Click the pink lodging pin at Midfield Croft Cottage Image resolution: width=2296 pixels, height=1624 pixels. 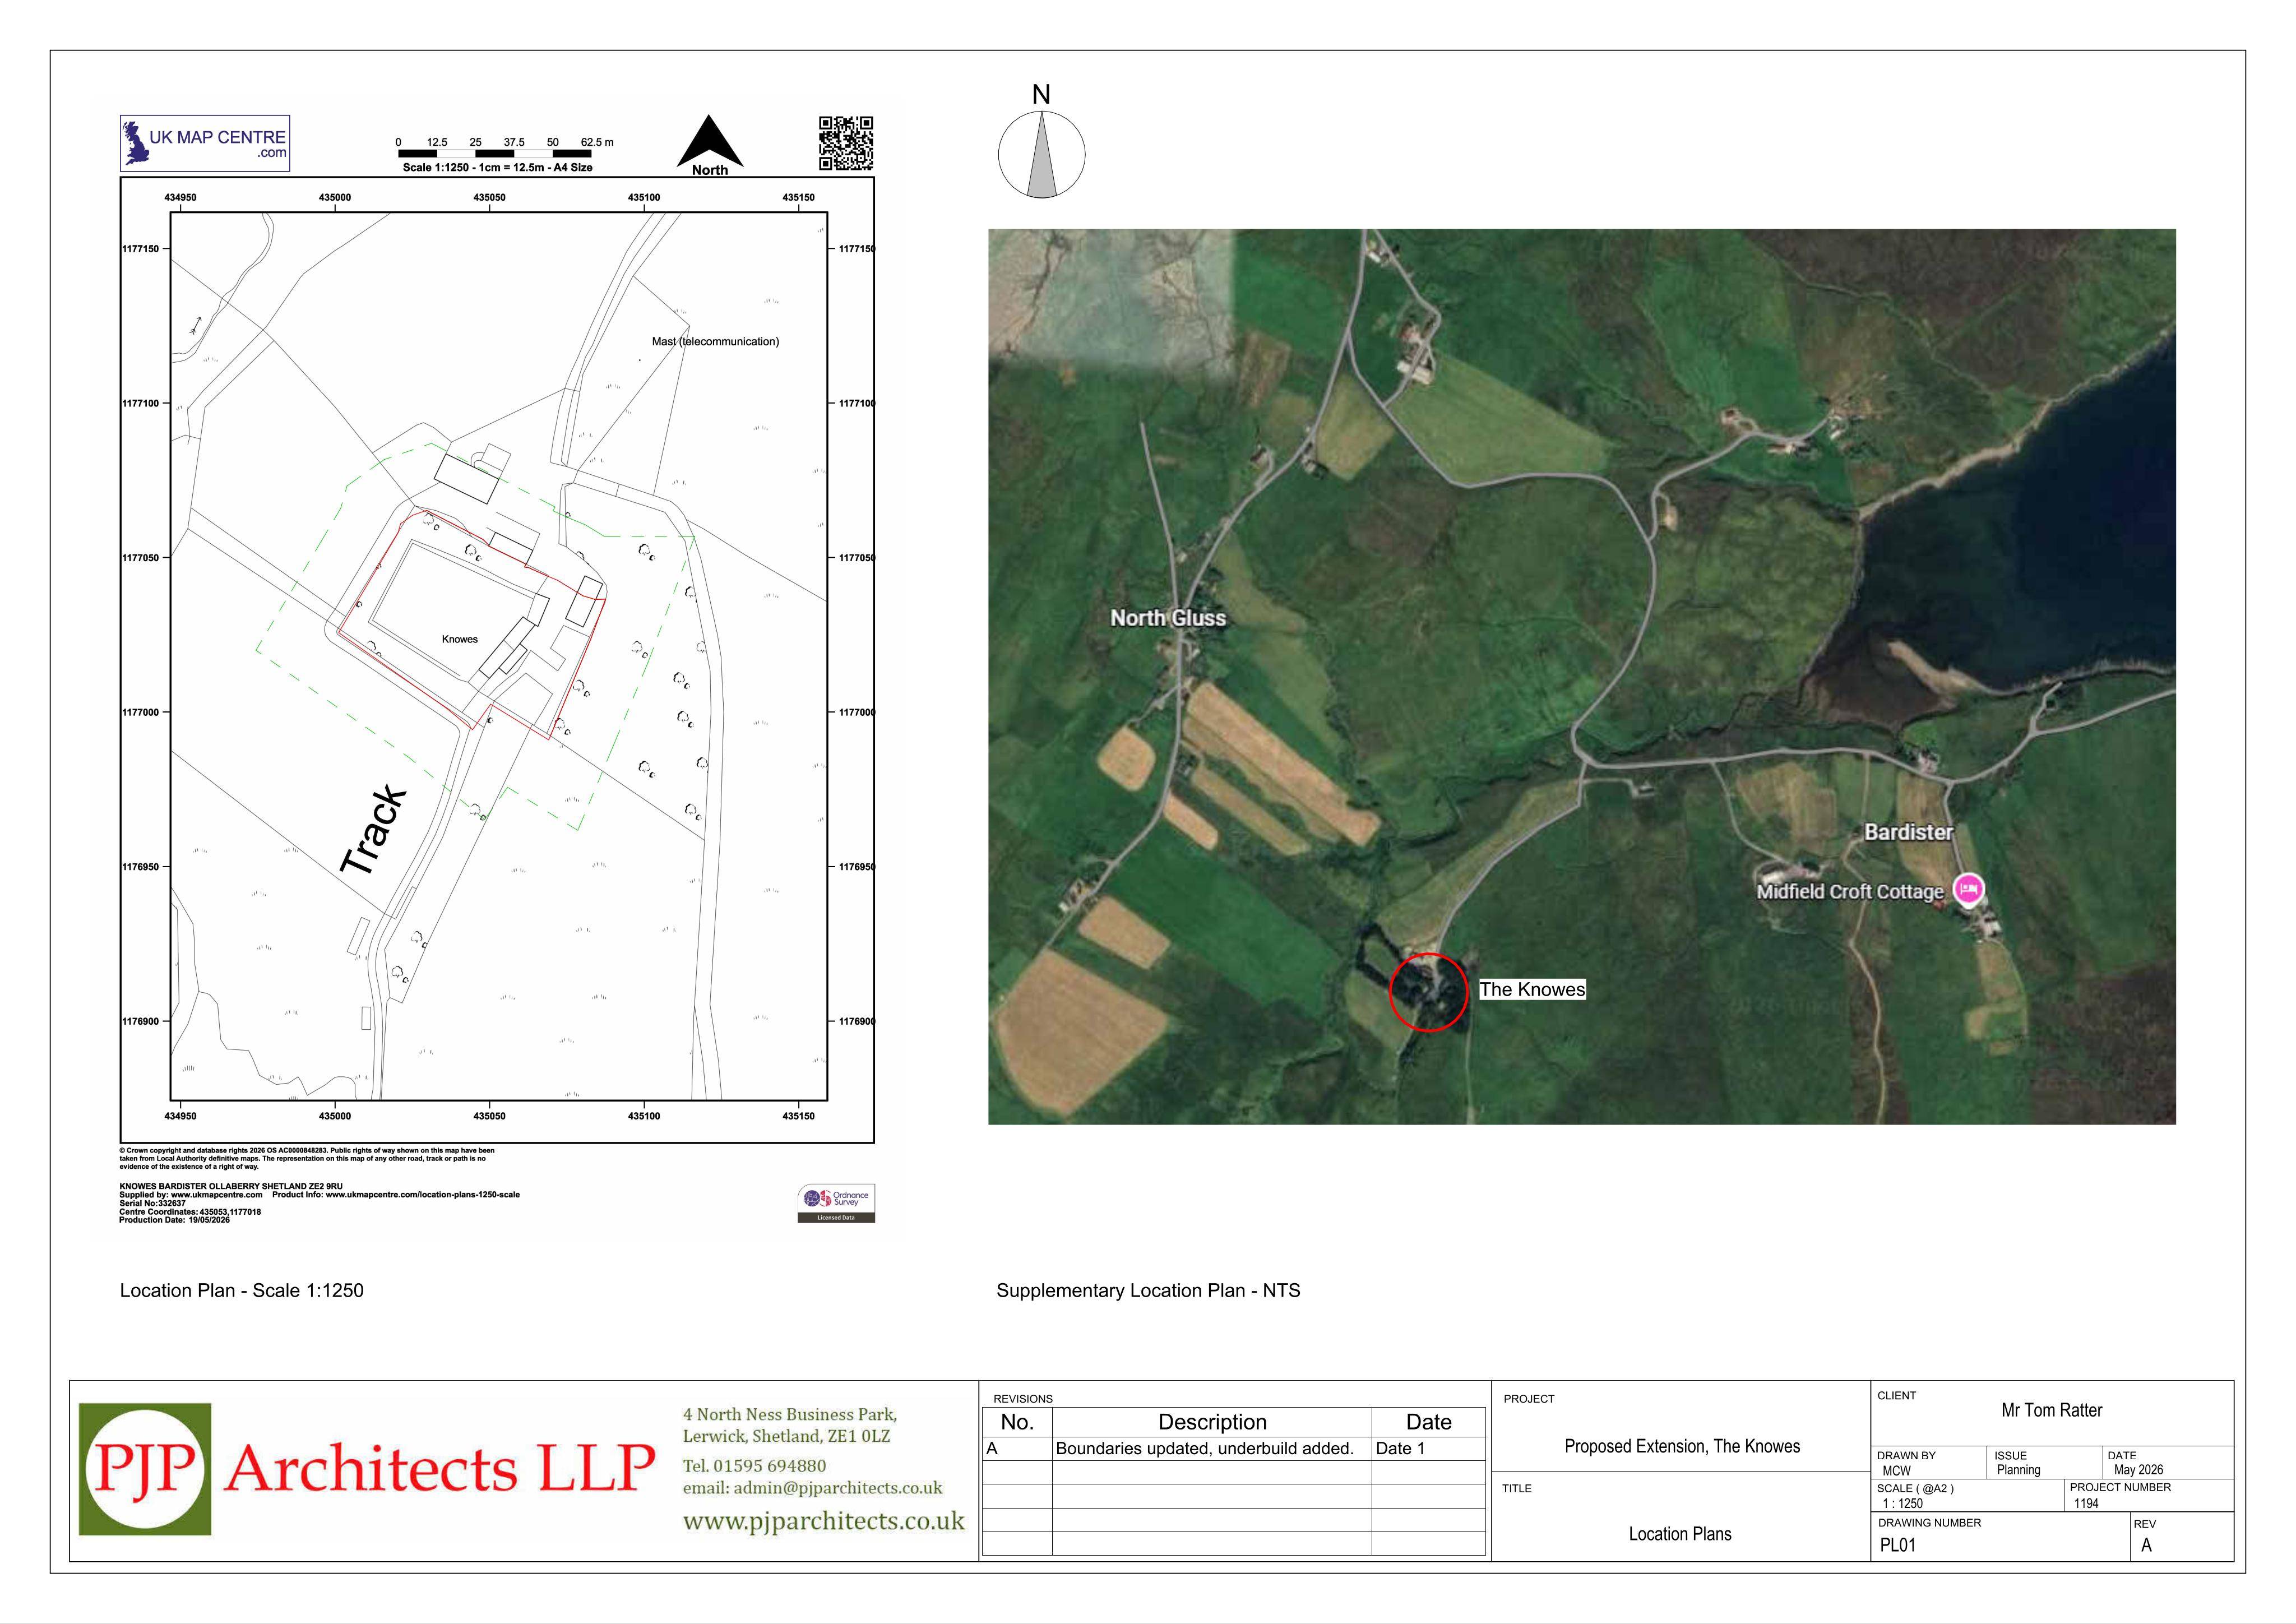(1968, 888)
